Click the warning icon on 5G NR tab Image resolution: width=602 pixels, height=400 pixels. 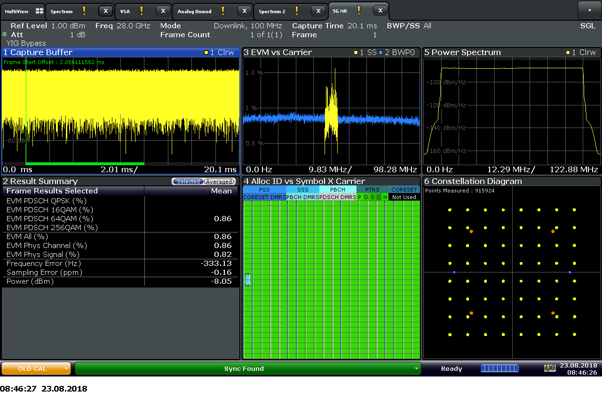(359, 10)
